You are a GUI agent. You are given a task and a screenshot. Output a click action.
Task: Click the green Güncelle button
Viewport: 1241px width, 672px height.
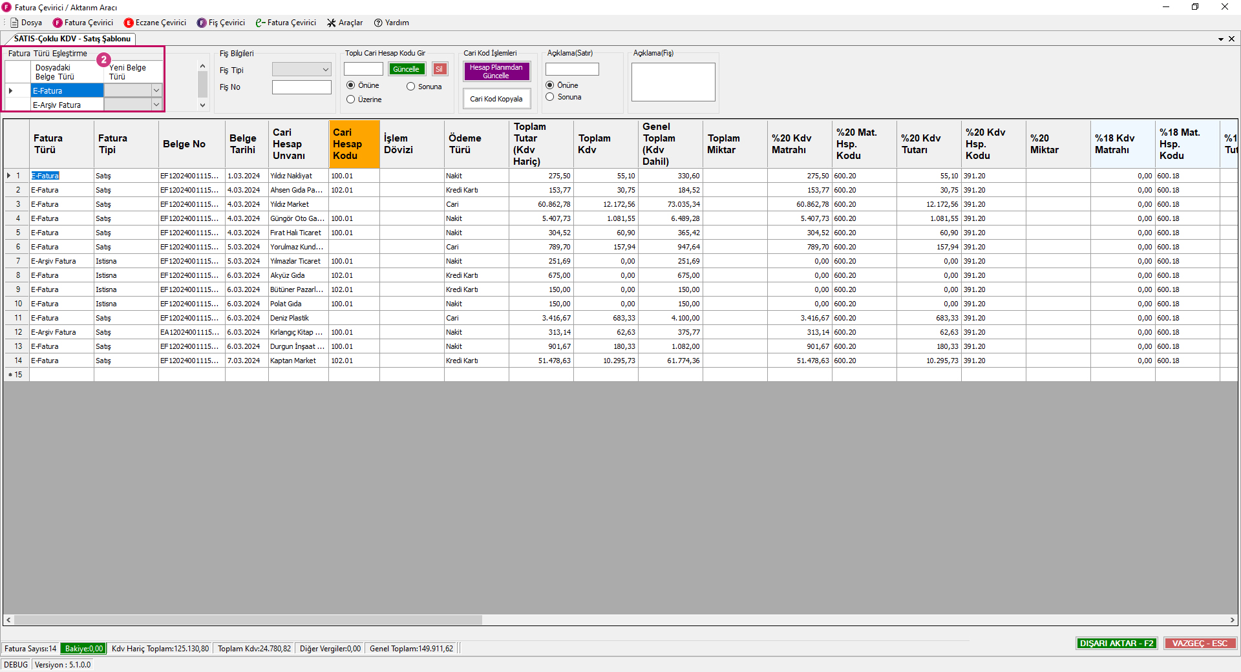coord(407,69)
